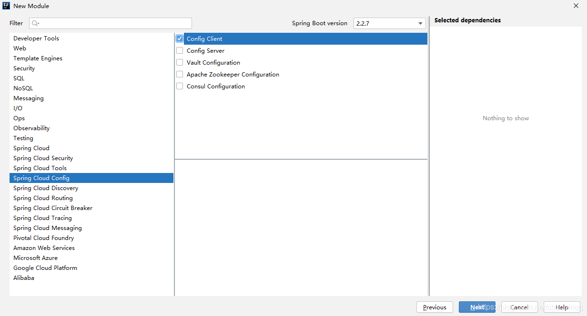Screen dimensions: 587x316
Task: Choose the Ops category
Action: 91,118
